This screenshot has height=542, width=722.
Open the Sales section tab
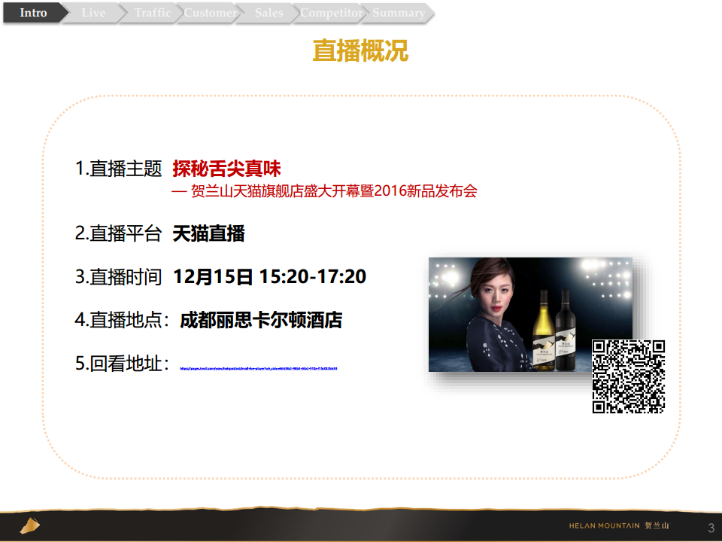coord(268,13)
